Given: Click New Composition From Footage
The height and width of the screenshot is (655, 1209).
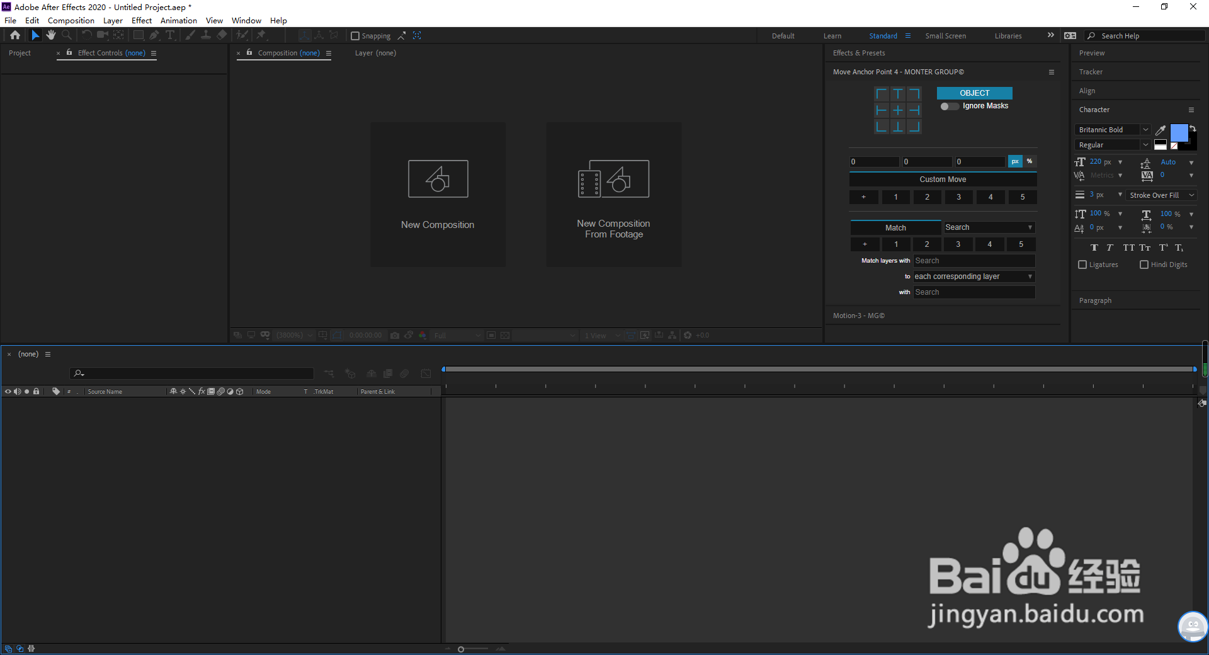Looking at the screenshot, I should [x=613, y=195].
